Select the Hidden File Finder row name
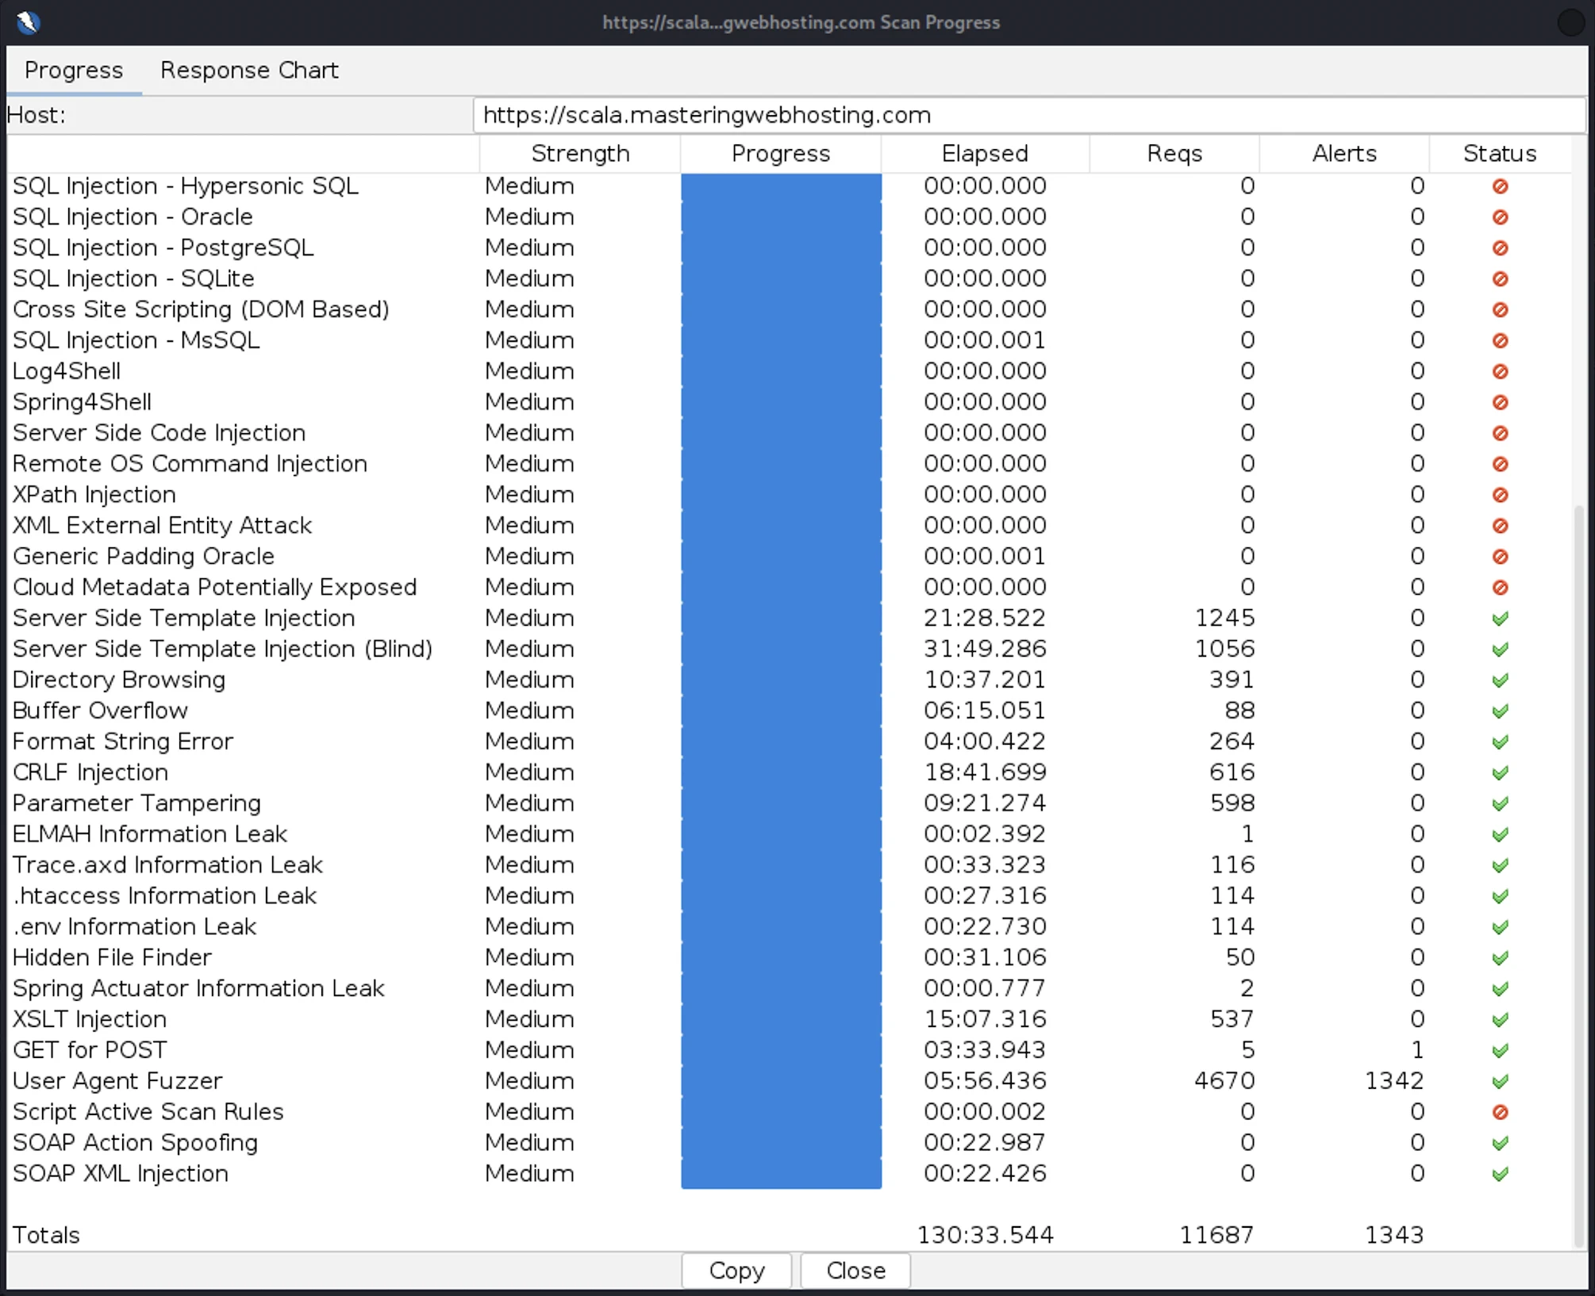This screenshot has height=1296, width=1595. click(112, 957)
